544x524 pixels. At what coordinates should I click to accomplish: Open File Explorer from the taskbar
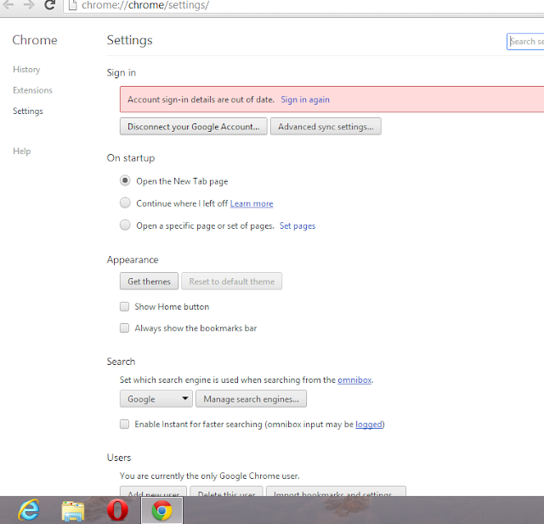coord(73,510)
